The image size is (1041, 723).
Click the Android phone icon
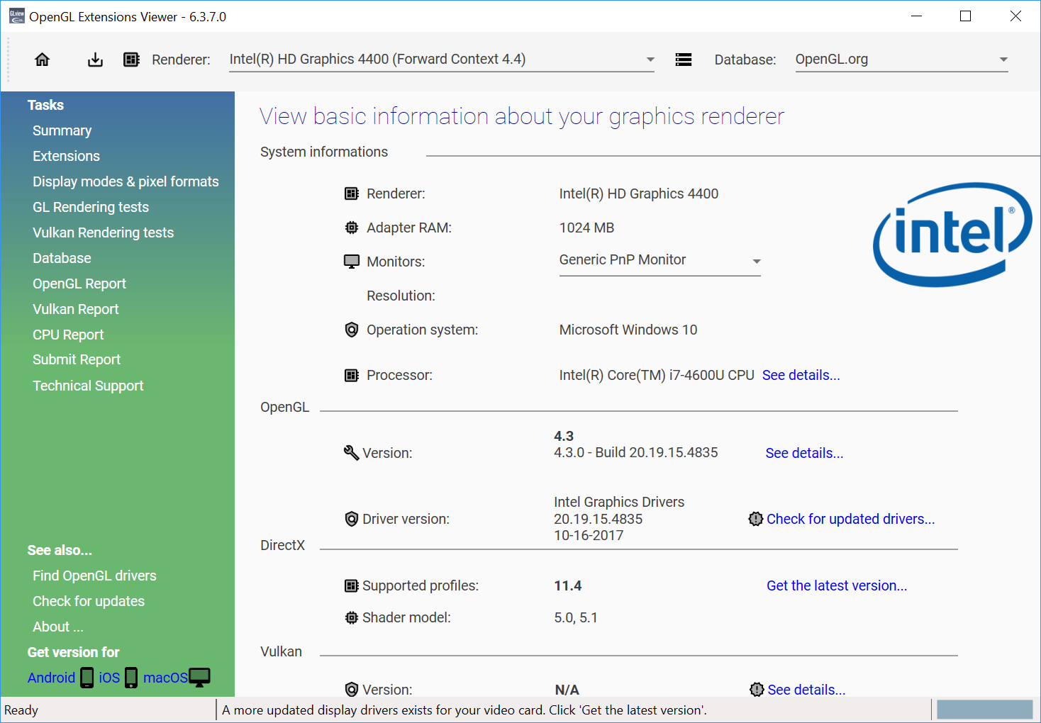87,678
